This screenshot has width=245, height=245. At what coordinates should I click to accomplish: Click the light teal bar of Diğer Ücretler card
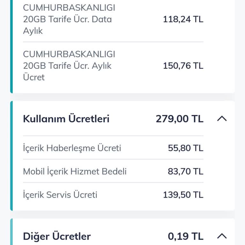pyautogui.click(x=11, y=233)
